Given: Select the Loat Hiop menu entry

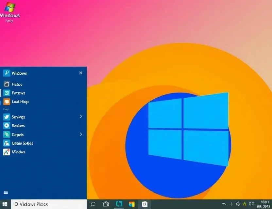Looking at the screenshot, I should coord(43,102).
